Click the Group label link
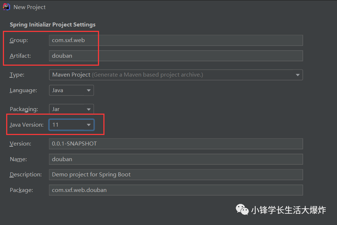 pyautogui.click(x=18, y=40)
